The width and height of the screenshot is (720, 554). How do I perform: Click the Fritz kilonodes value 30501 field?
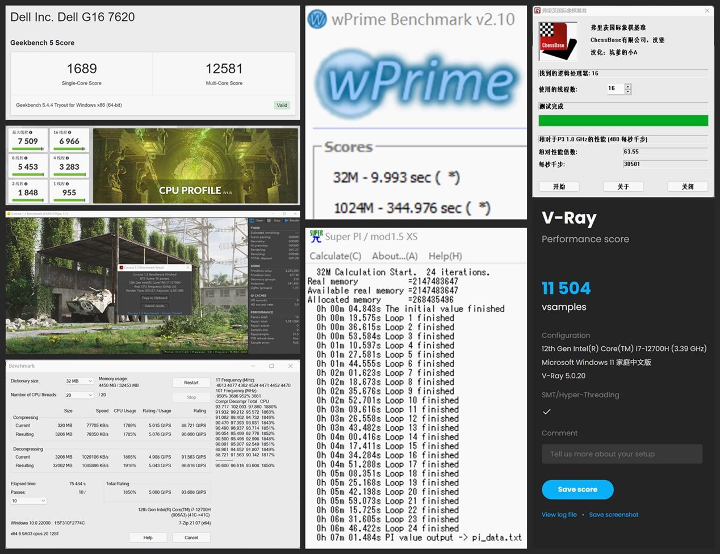665,164
